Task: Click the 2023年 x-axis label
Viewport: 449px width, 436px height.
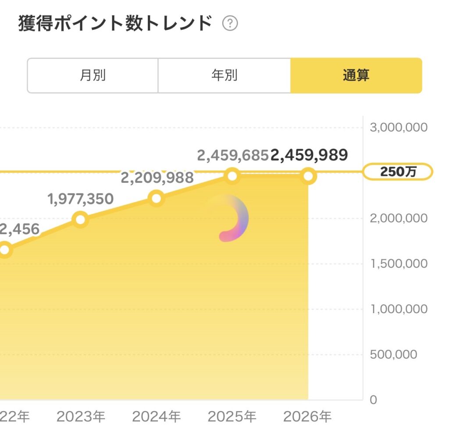Action: (x=81, y=416)
